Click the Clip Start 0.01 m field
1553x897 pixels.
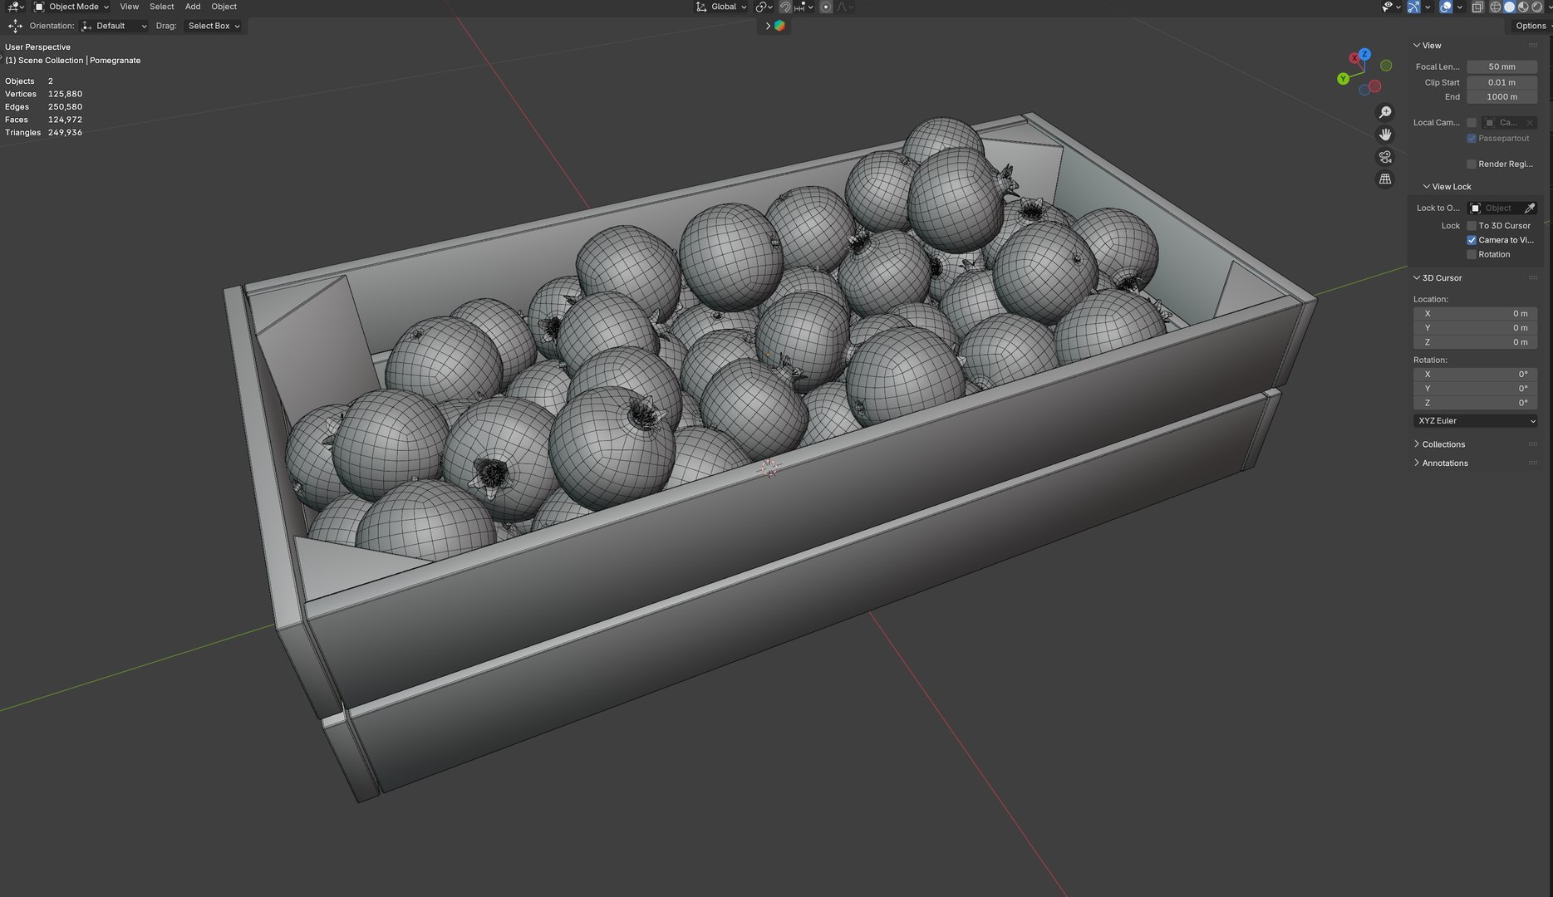pyautogui.click(x=1501, y=82)
